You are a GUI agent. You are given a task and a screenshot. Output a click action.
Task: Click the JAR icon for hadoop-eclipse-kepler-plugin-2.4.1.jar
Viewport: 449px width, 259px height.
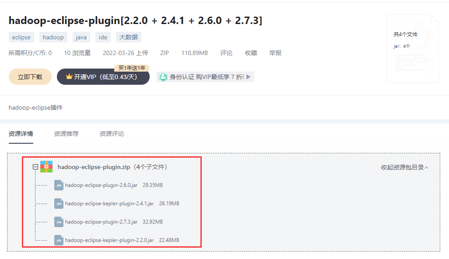tap(59, 204)
